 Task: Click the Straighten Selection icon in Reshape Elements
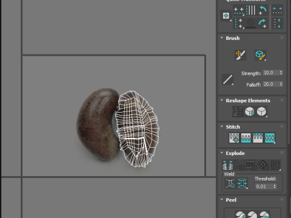[x=238, y=111]
